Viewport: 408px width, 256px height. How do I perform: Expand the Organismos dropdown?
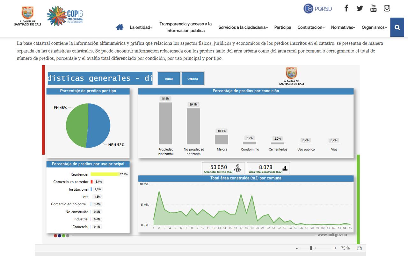tap(374, 27)
